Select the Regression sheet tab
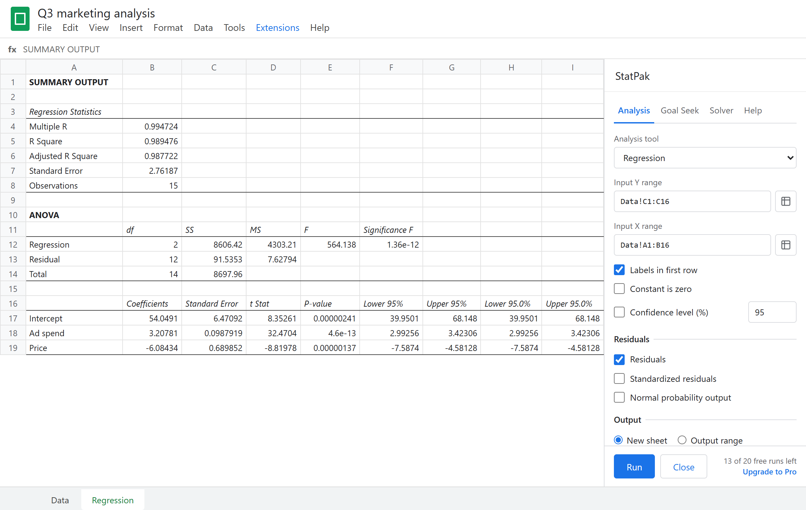This screenshot has height=510, width=806. [x=113, y=500]
